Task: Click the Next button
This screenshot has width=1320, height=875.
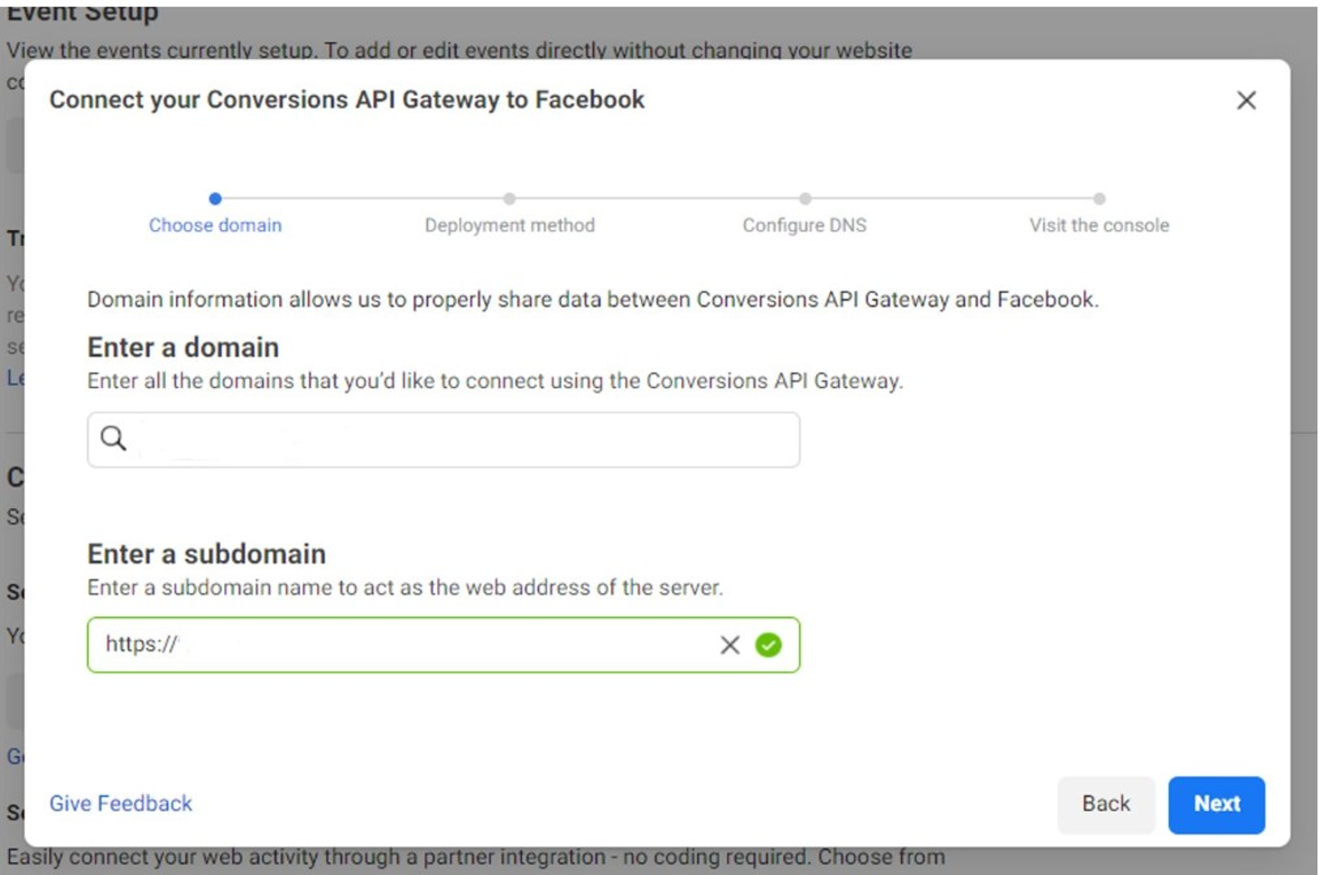Action: pyautogui.click(x=1217, y=805)
